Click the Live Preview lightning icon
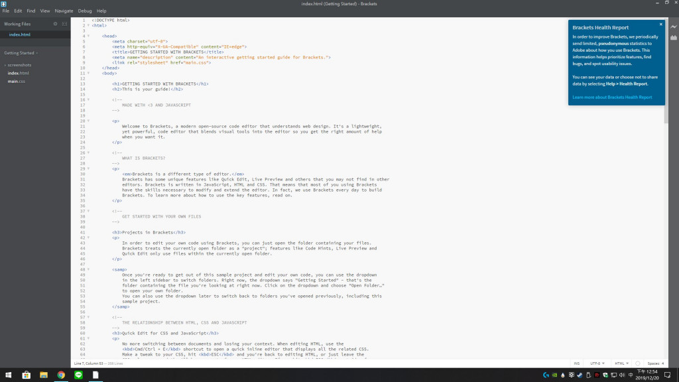 point(674,27)
